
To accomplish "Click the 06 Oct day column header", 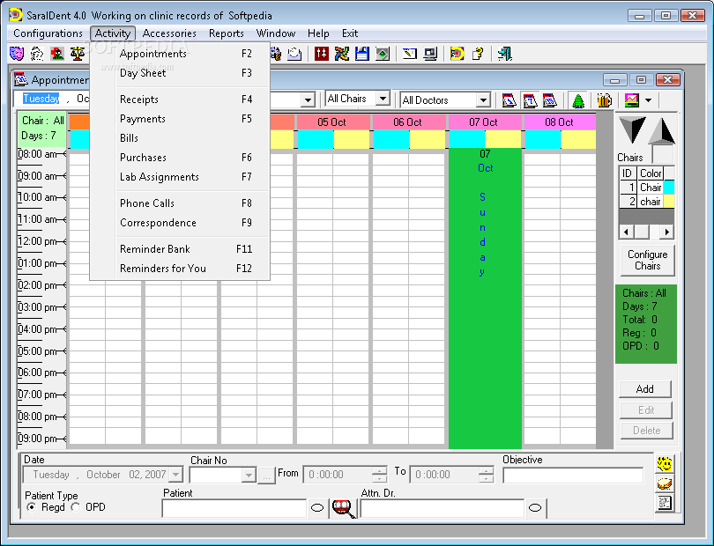I will pyautogui.click(x=408, y=122).
